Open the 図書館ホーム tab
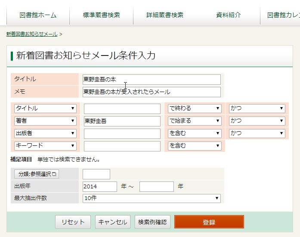This screenshot has width=300, height=237. coord(38,15)
